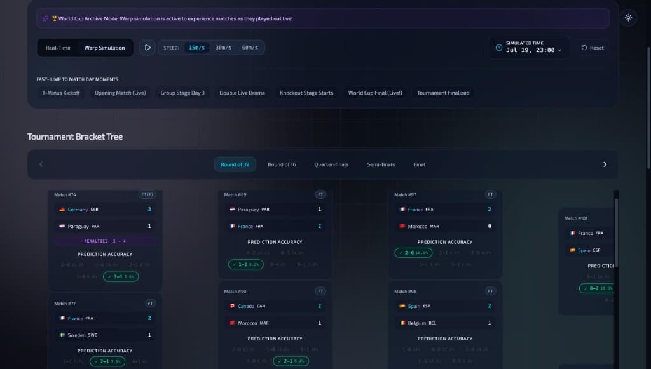Click the Tournament Bracket Tree heading
This screenshot has width=651, height=369.
(75, 137)
